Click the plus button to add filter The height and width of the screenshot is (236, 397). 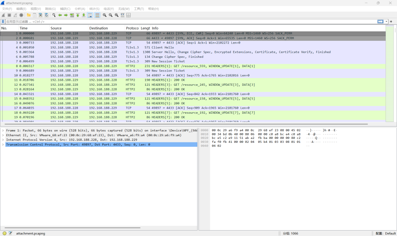click(x=391, y=22)
